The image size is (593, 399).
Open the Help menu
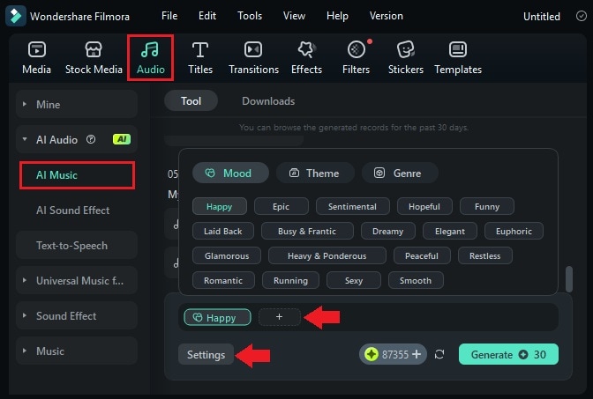point(337,16)
